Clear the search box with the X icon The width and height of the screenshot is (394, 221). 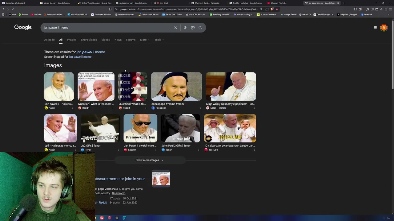pyautogui.click(x=176, y=28)
